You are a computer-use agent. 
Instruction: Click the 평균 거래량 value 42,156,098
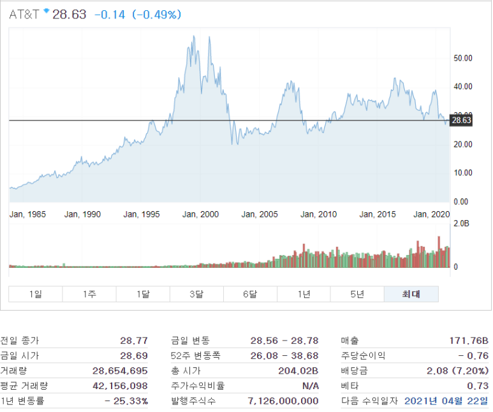coord(120,386)
